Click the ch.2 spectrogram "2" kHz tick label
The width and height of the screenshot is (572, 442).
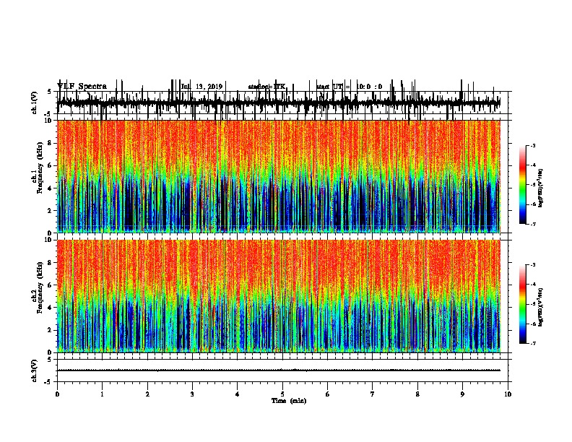[51, 330]
